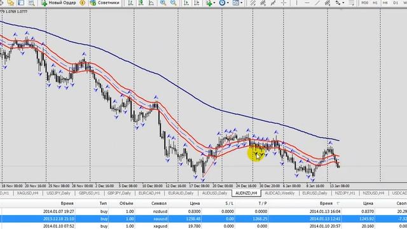Select the horizontal line drawing tool

click(307, 3)
